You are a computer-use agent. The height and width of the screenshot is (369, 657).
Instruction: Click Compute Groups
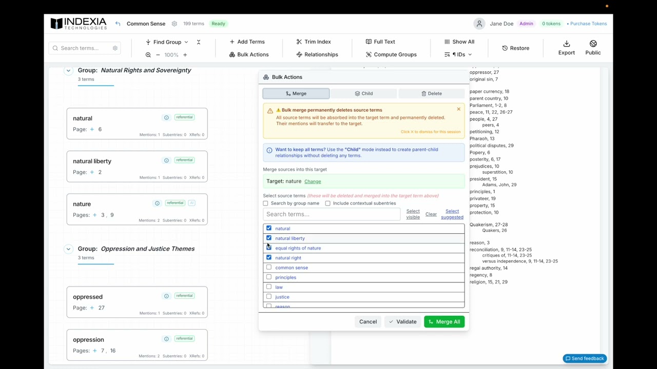(391, 55)
